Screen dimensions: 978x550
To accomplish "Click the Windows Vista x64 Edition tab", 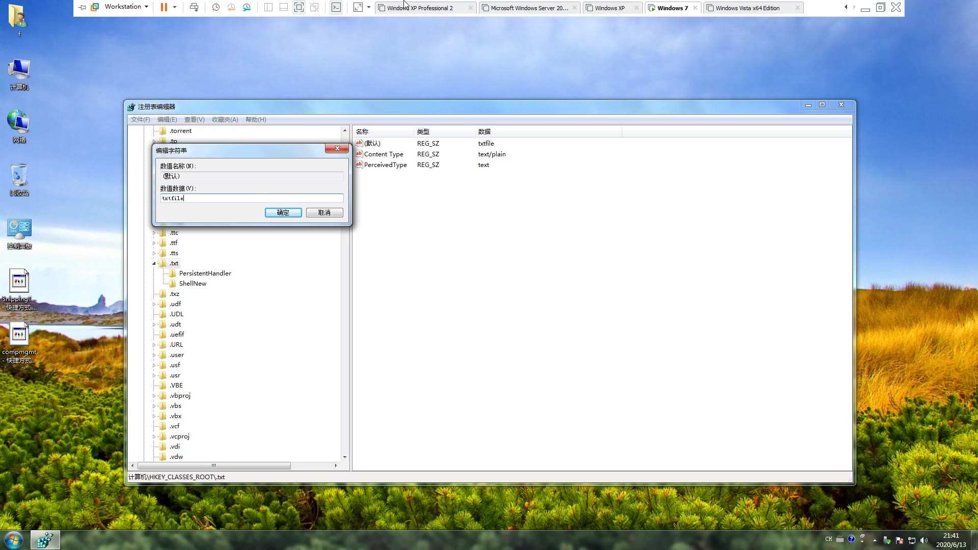I will (748, 8).
